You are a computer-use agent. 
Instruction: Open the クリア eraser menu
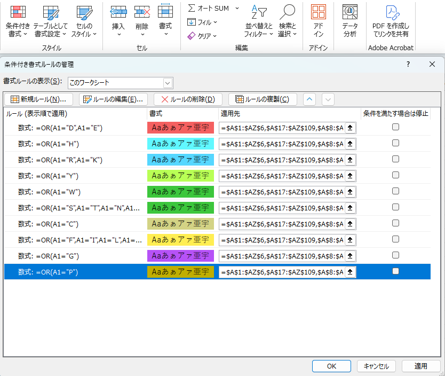(x=202, y=36)
